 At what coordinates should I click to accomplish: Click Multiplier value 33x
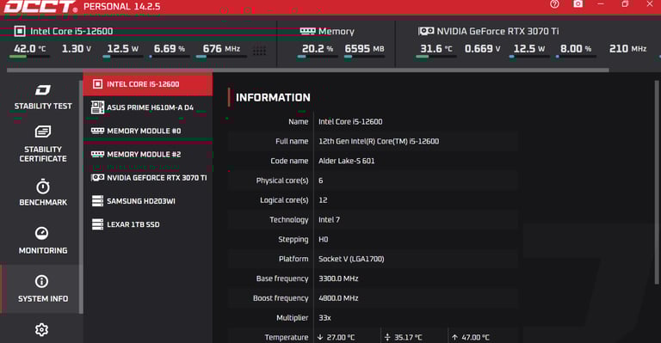324,318
